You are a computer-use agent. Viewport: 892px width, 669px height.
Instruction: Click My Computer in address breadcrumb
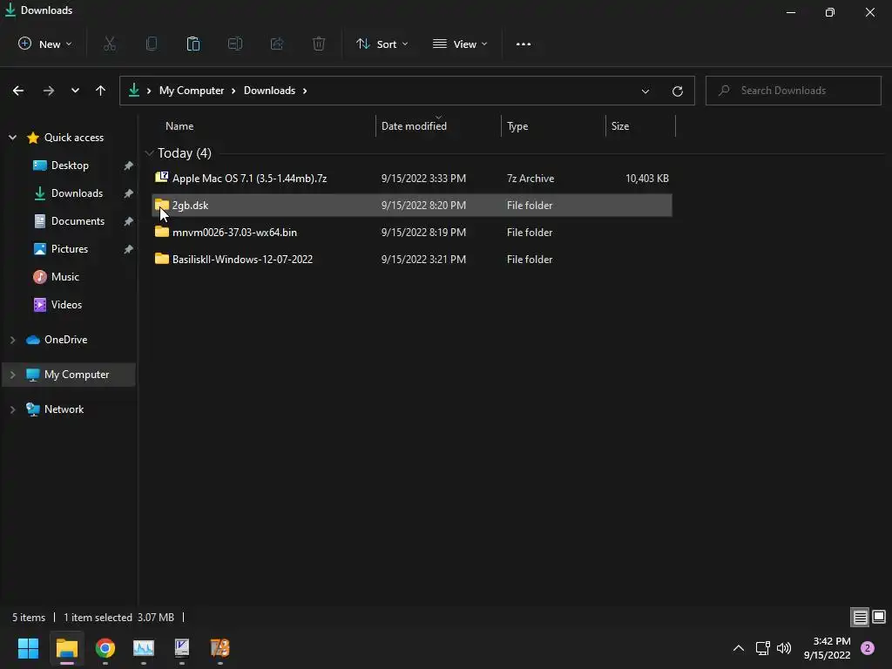click(191, 91)
